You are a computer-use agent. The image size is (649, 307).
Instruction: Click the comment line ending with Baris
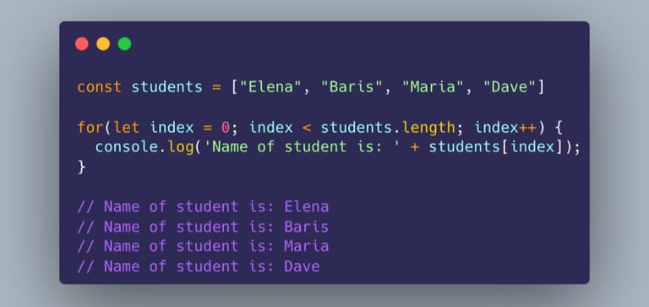click(x=203, y=227)
